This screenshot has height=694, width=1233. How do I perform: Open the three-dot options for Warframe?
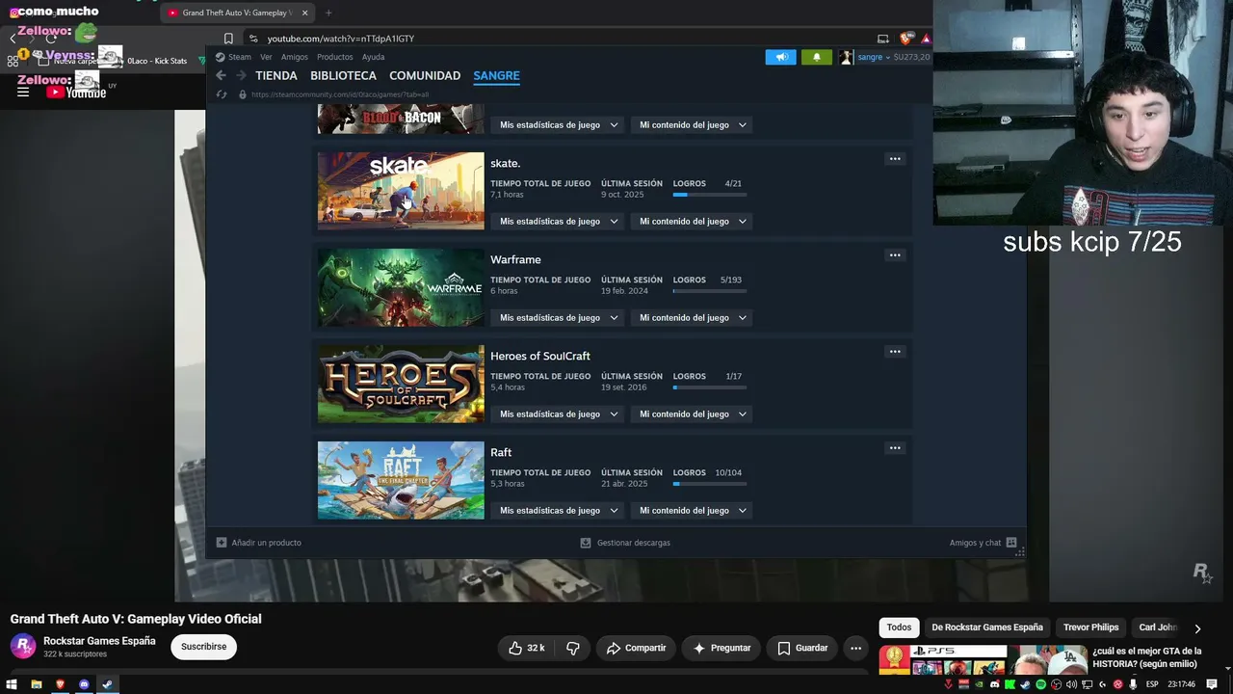pyautogui.click(x=895, y=255)
